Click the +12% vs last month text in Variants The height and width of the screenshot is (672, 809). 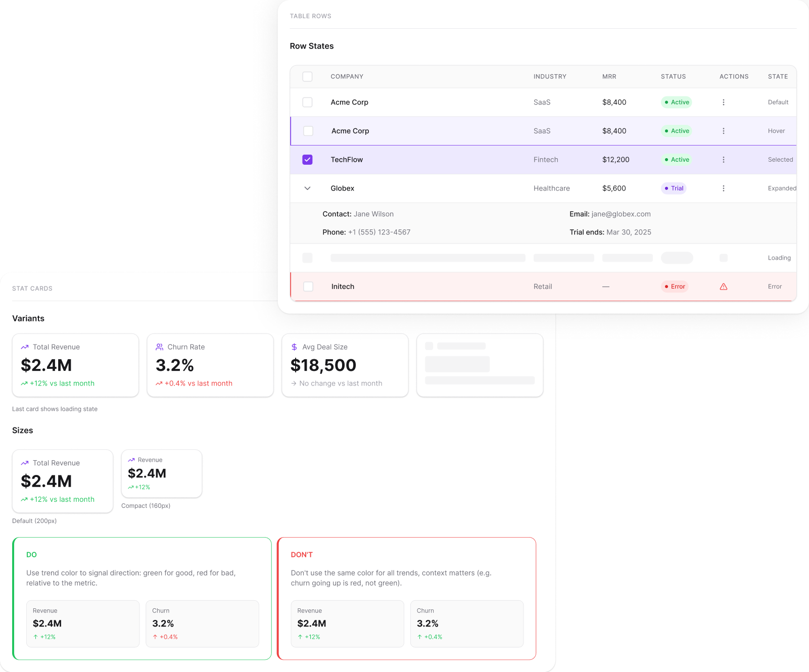click(62, 383)
